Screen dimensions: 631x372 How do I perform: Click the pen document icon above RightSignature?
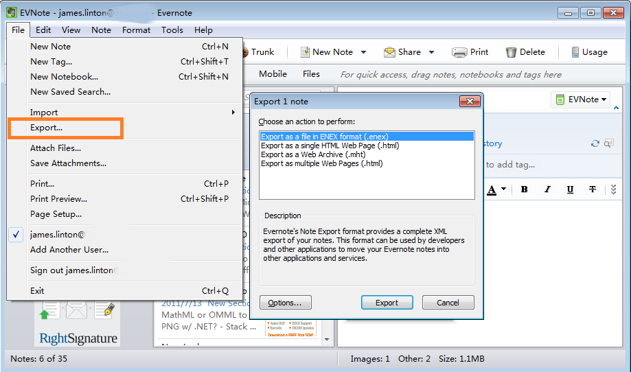click(104, 310)
